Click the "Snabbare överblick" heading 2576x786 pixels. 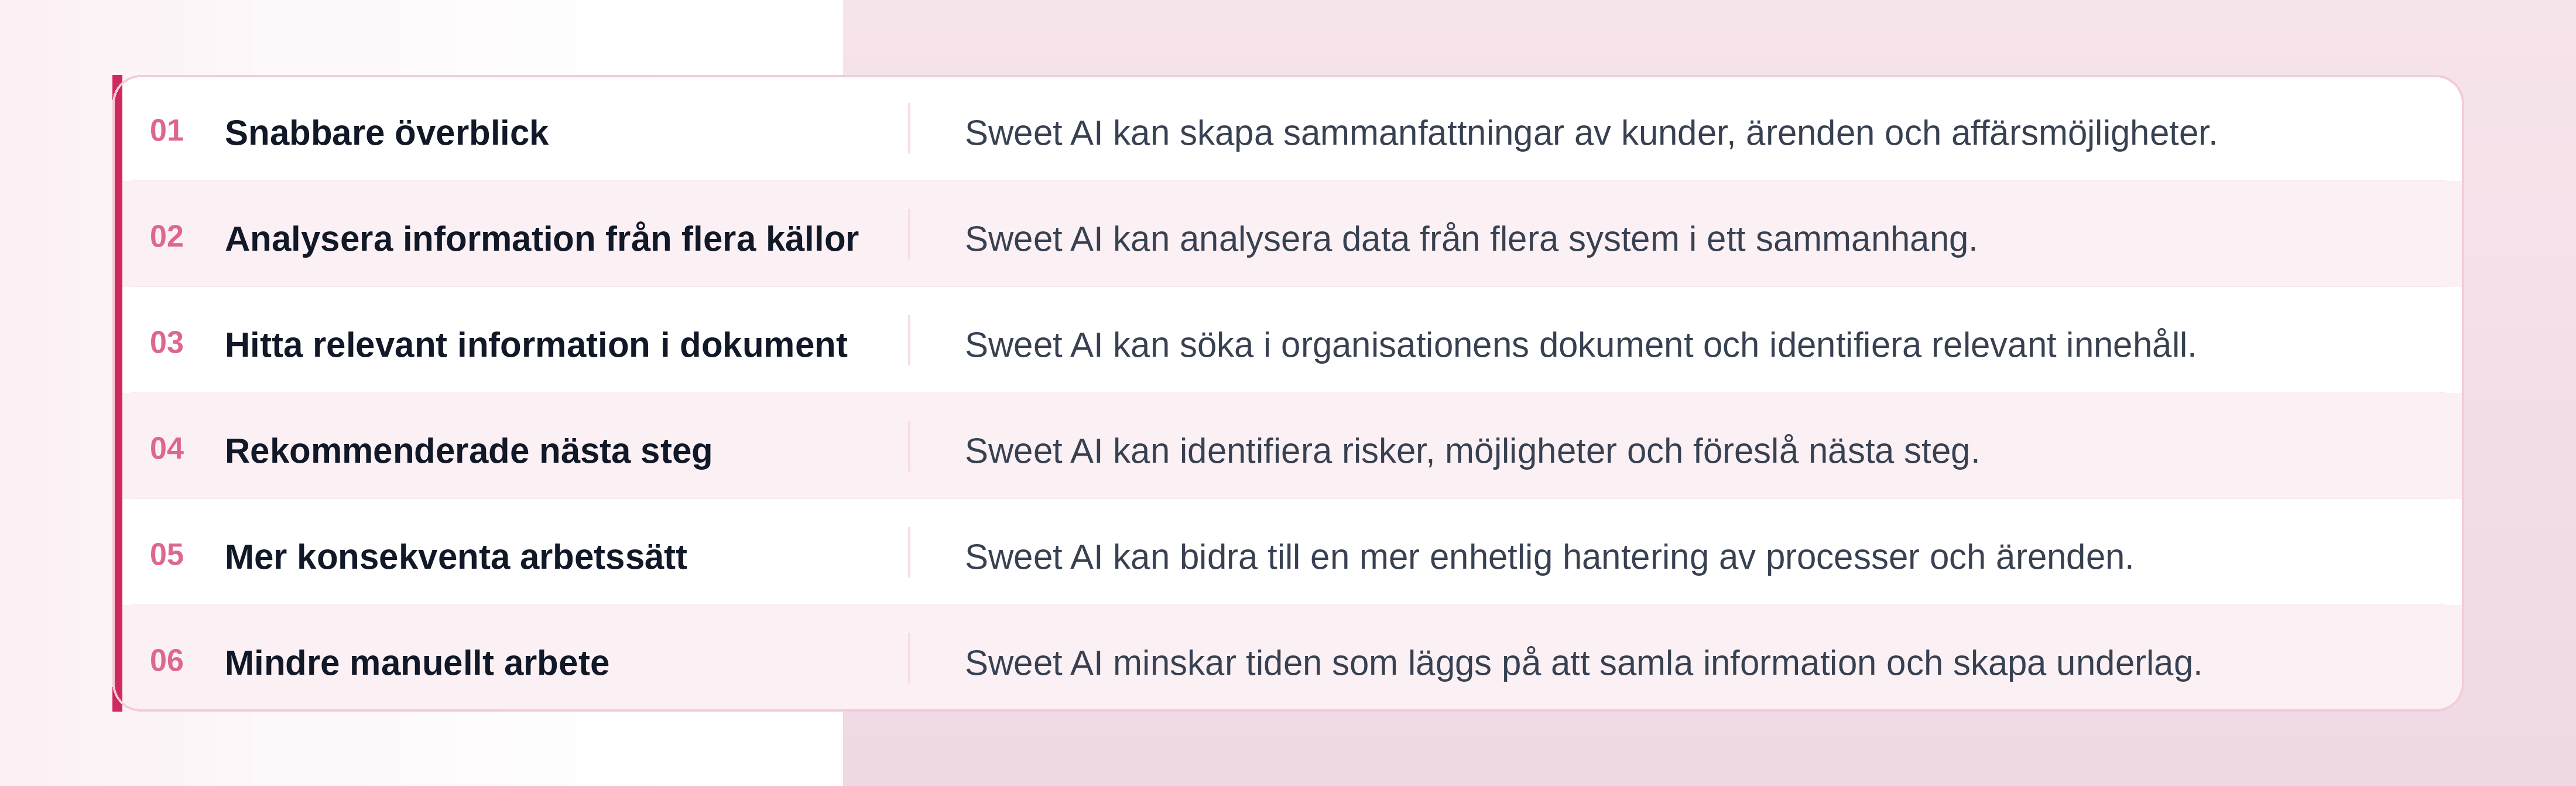[386, 133]
